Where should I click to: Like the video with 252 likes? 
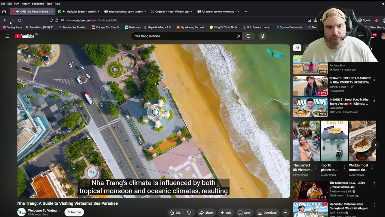(x=175, y=212)
